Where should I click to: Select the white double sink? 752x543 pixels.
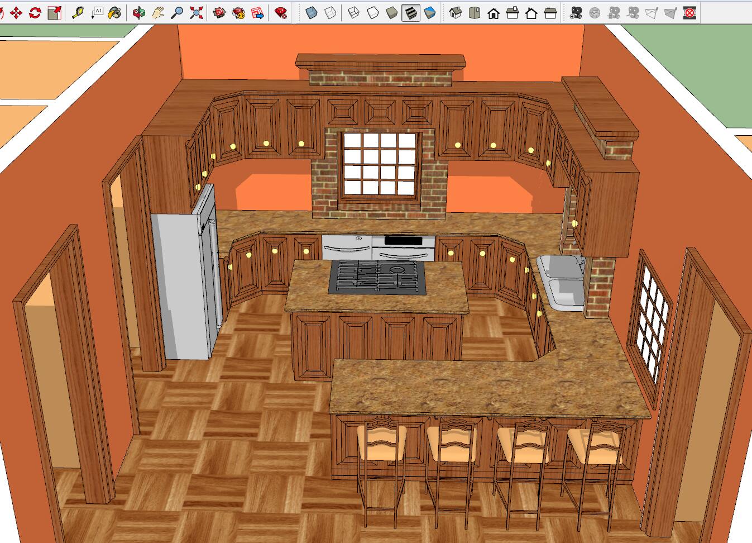(562, 282)
